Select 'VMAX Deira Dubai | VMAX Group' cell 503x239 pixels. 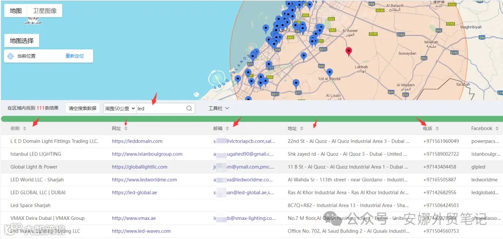click(x=48, y=218)
